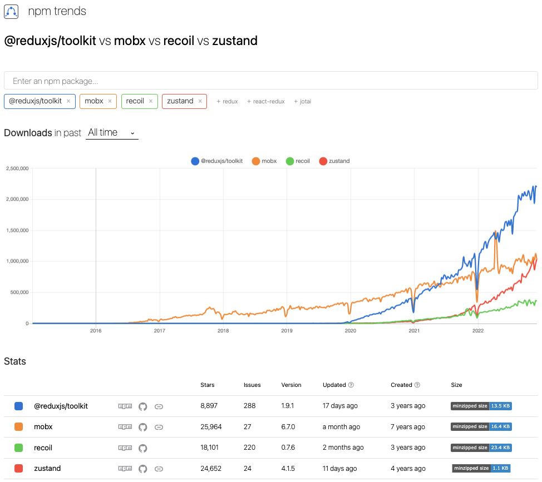The height and width of the screenshot is (482, 542).
Task: Open GitHub repo for recoil
Action: point(143,448)
